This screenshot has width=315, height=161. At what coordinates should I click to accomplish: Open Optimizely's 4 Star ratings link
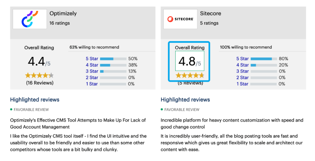click(92, 65)
